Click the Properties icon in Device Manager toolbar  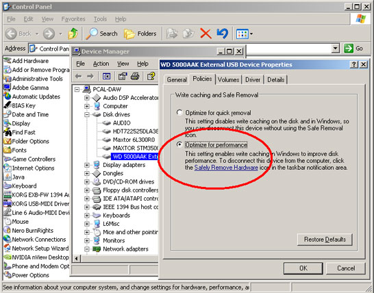point(123,76)
